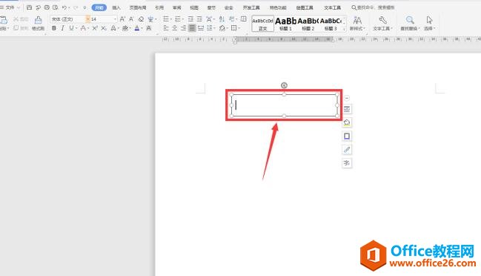481x276 pixels.
Task: Apply the 正文 style
Action: pos(262,23)
